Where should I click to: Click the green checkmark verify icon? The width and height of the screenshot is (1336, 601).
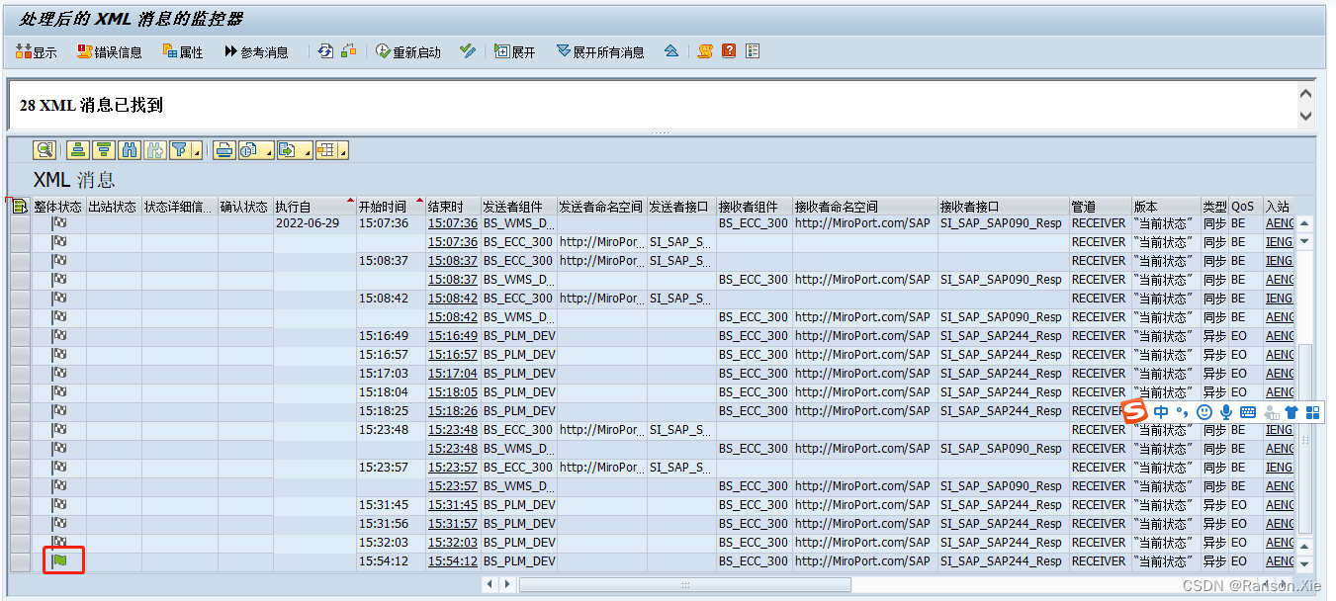(x=467, y=51)
